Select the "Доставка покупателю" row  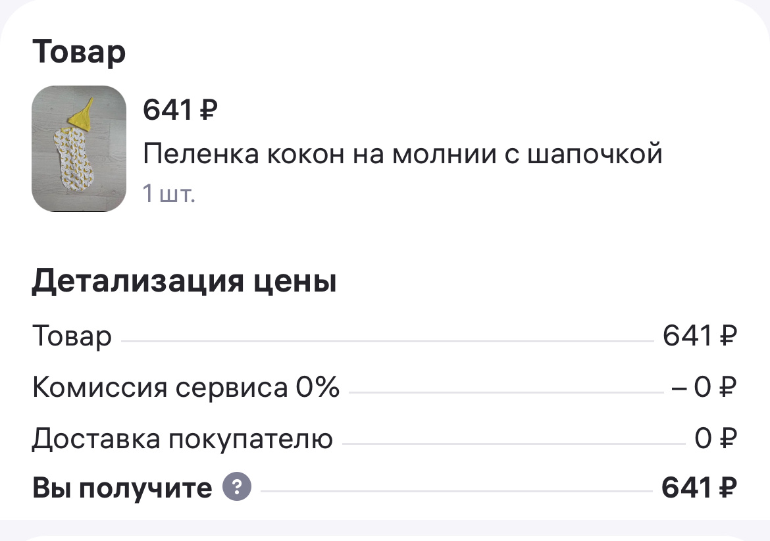183,438
